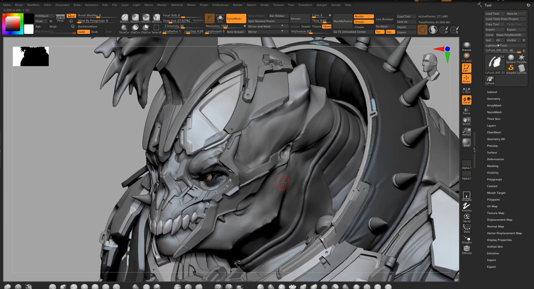The height and width of the screenshot is (289, 534).
Task: Open the Zplugin menu
Action: [x=322, y=5]
